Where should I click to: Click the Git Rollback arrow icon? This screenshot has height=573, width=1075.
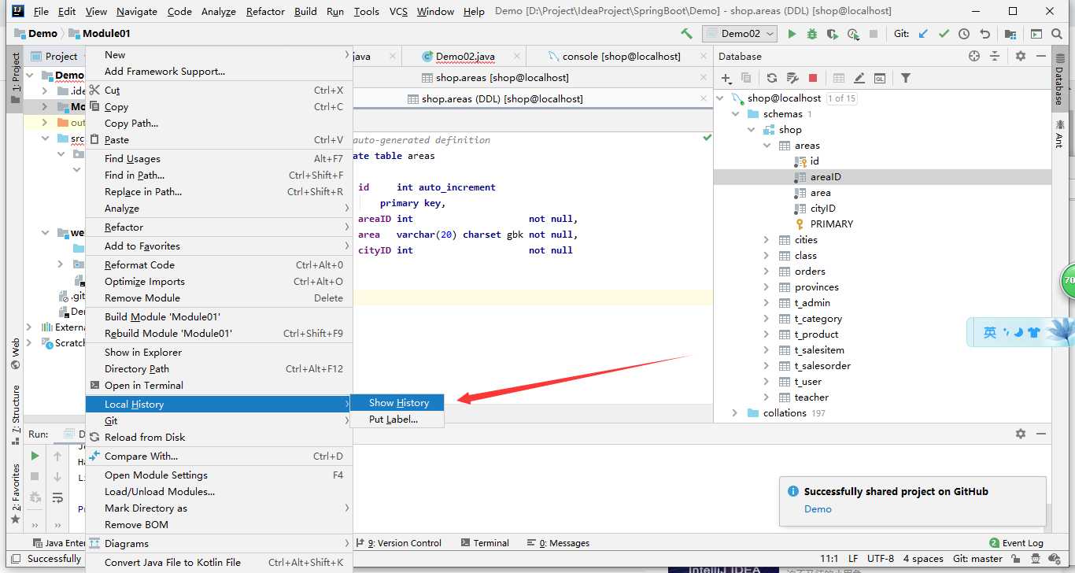coord(984,34)
